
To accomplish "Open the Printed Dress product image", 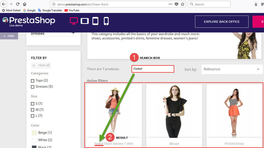I will coord(234,111).
